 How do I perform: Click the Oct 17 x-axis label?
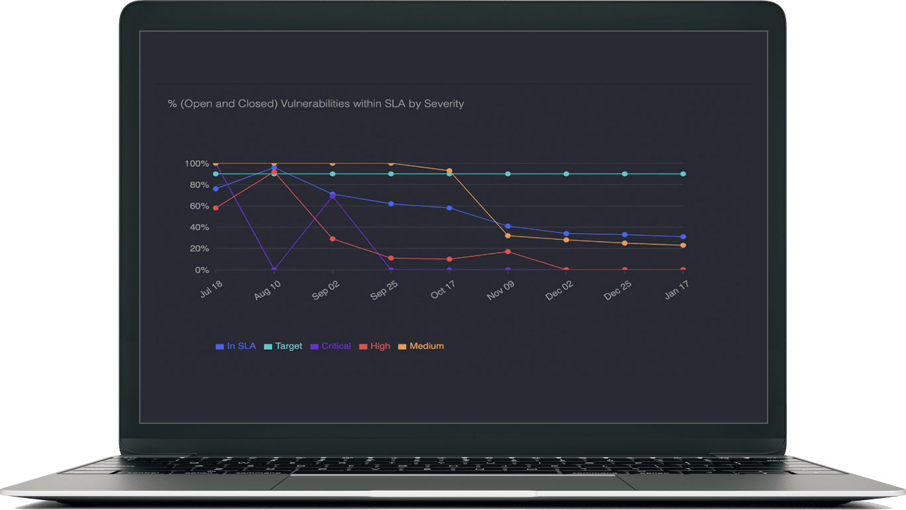click(444, 289)
